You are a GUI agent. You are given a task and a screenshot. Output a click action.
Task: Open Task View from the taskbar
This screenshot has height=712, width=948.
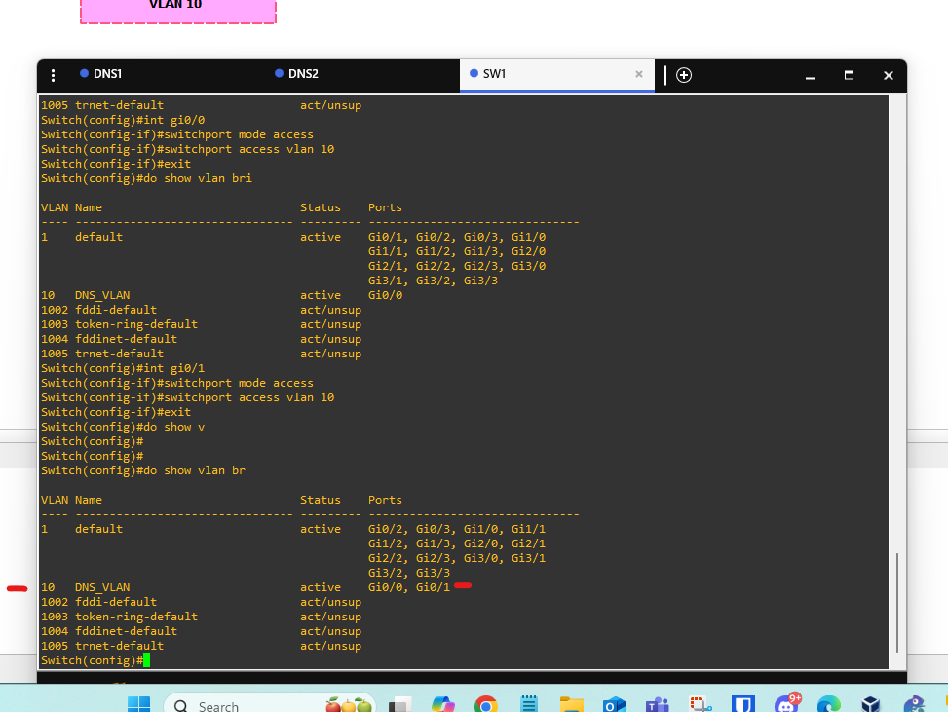[x=399, y=705]
